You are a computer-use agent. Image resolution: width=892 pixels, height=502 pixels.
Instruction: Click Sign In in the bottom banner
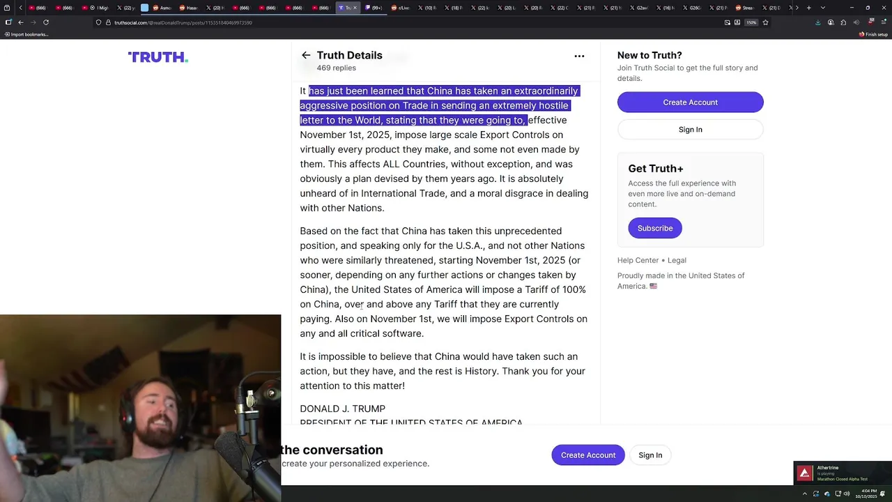coord(650,455)
